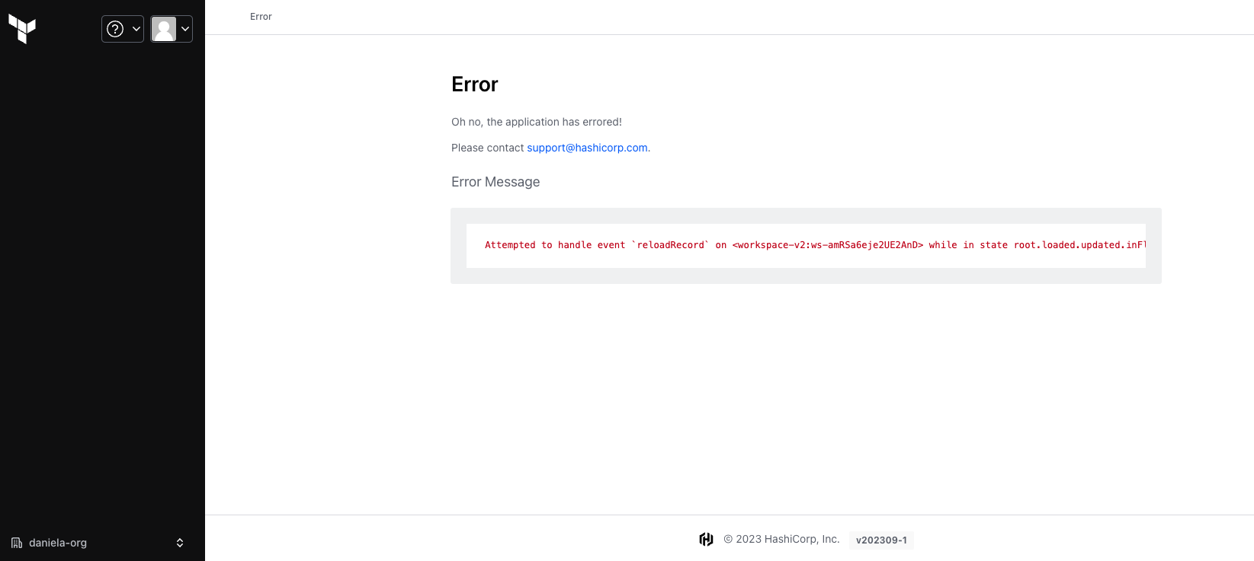
Task: Click 'Oh no, the application has errored!' text
Action: click(x=537, y=122)
